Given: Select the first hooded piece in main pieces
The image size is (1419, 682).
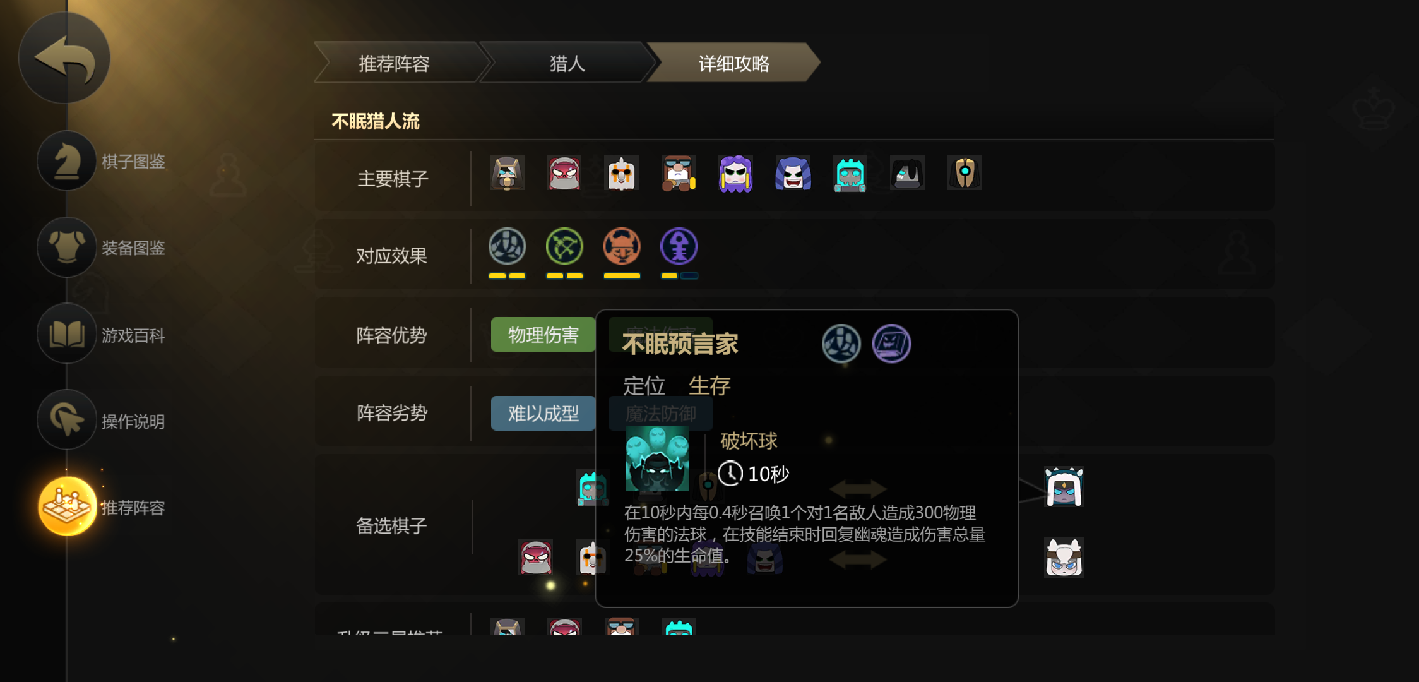Looking at the screenshot, I should (x=507, y=174).
